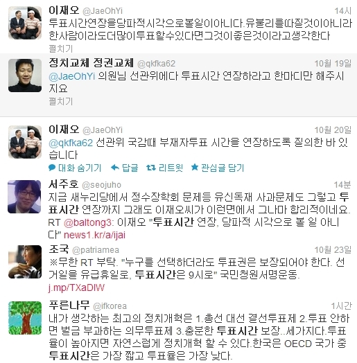Open the @baltong3 mention link

88,222
